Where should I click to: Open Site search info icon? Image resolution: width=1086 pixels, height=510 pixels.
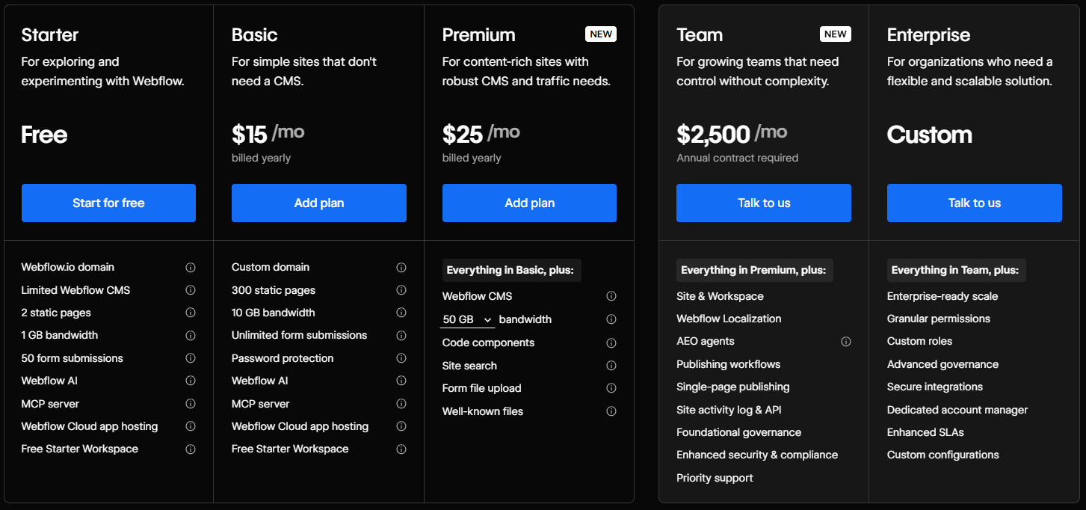click(611, 366)
